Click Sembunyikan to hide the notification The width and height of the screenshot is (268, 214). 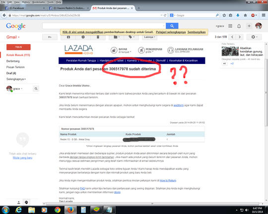tap(197, 32)
